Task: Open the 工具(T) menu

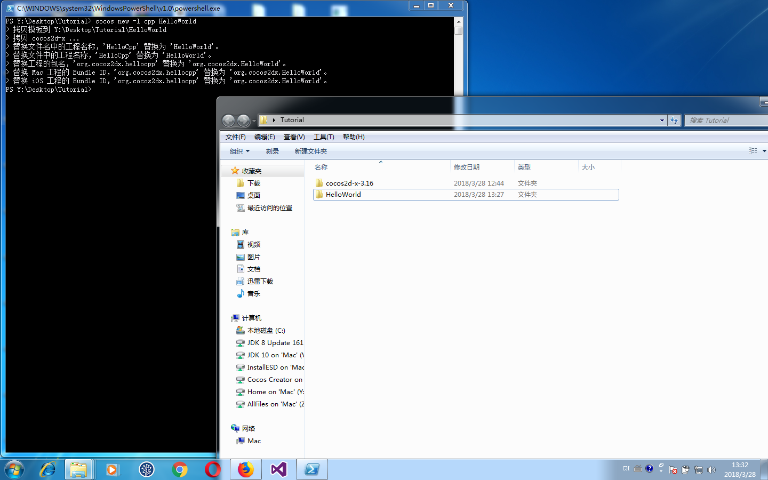Action: (x=324, y=137)
